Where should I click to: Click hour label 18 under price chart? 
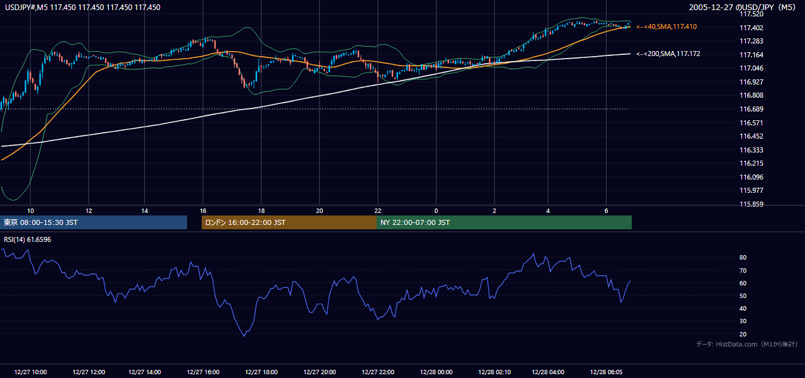click(261, 210)
